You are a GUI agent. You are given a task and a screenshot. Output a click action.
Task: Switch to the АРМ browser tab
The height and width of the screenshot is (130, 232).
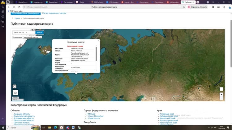coord(97,2)
